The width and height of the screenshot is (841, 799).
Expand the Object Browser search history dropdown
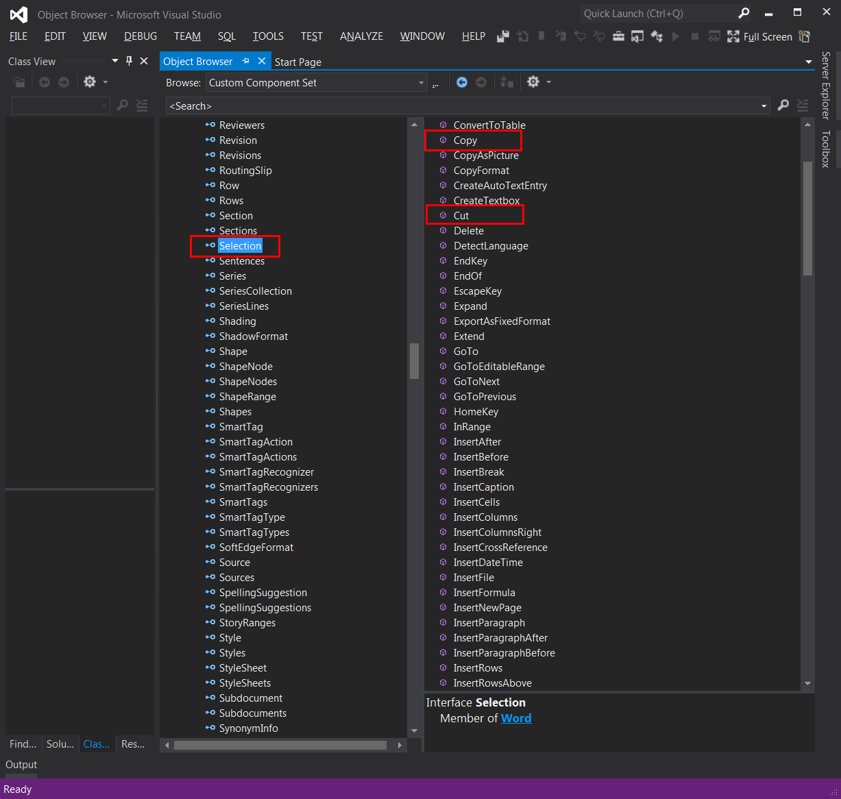point(764,106)
